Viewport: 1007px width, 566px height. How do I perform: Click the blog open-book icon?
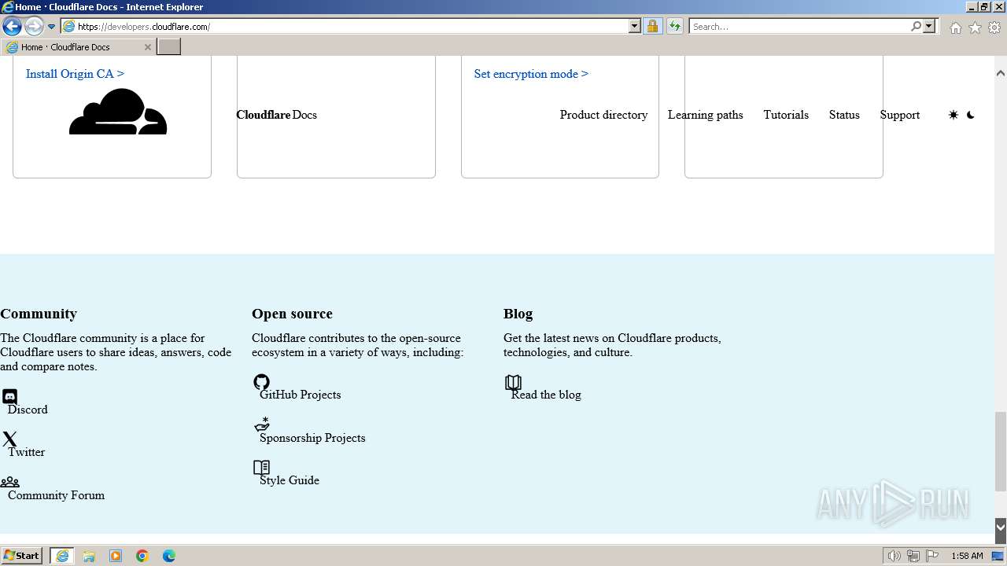(513, 382)
